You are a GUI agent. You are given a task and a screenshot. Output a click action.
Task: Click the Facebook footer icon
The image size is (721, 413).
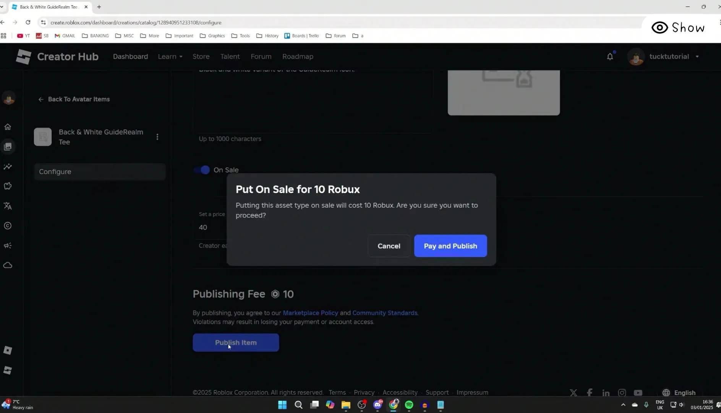point(590,393)
